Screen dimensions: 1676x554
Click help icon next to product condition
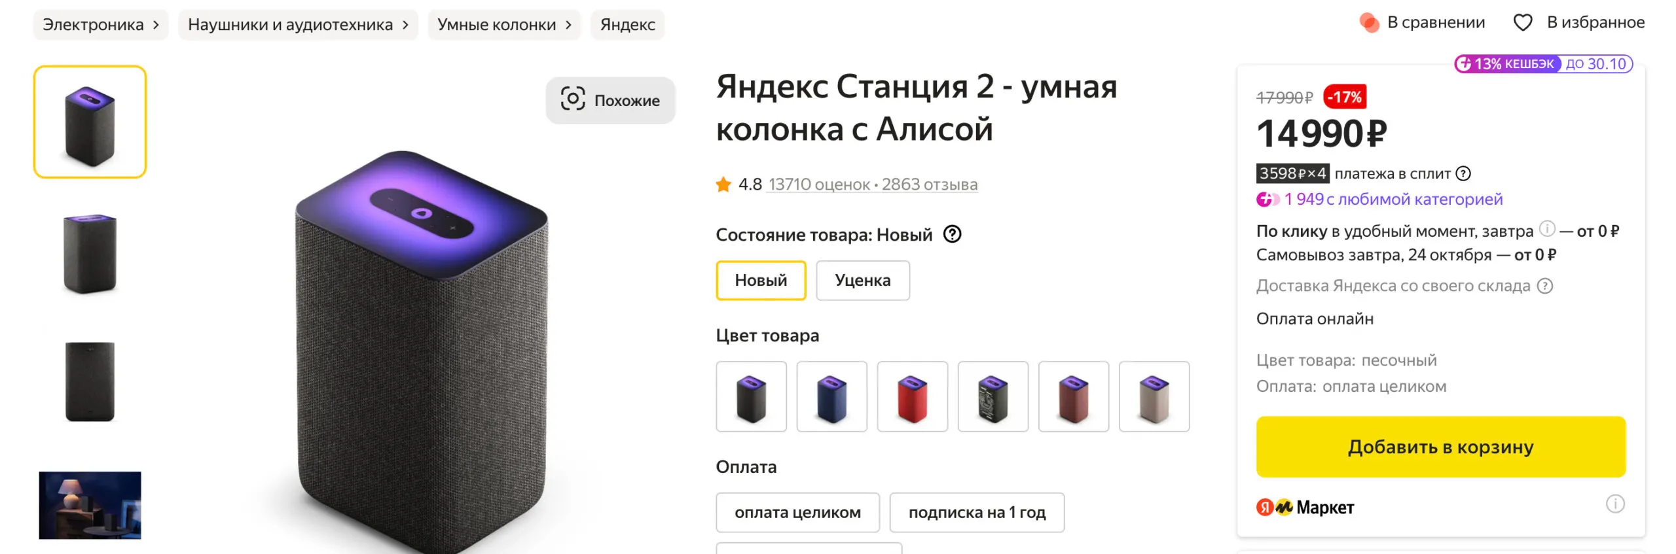pyautogui.click(x=952, y=234)
